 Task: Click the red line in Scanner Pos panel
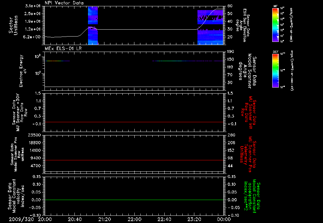click(134, 160)
